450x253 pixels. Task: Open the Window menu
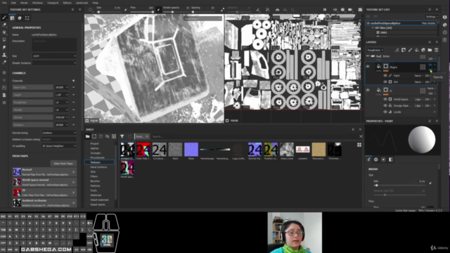click(x=37, y=3)
